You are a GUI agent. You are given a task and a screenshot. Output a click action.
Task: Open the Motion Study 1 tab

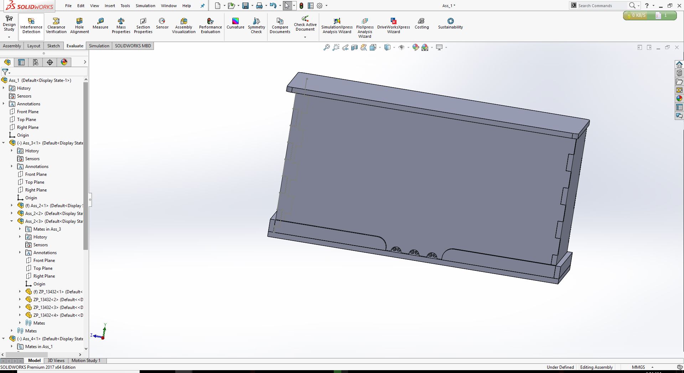tap(86, 361)
